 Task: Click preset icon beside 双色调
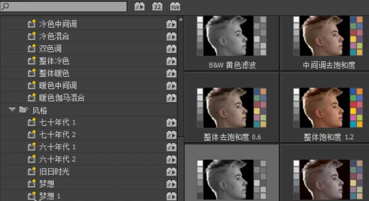click(x=31, y=48)
